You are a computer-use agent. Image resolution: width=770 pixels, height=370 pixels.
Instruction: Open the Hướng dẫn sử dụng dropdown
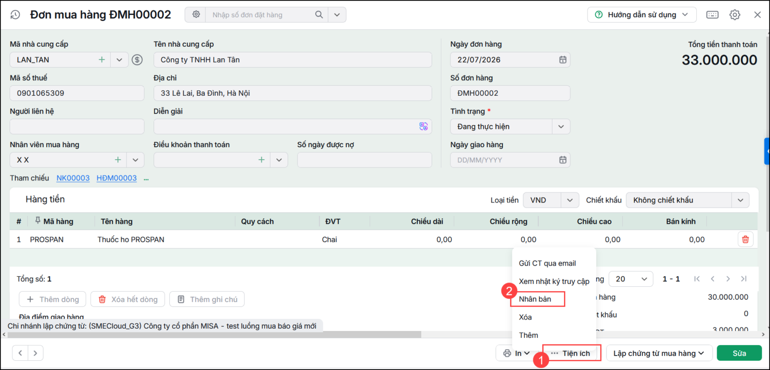[x=642, y=14]
